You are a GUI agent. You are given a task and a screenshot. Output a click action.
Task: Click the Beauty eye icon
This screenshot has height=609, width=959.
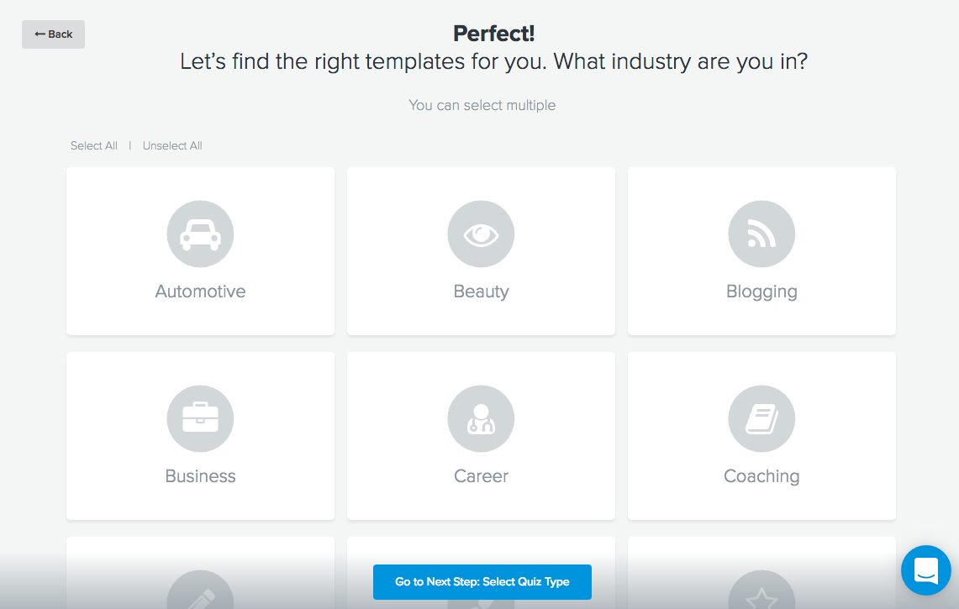click(481, 234)
